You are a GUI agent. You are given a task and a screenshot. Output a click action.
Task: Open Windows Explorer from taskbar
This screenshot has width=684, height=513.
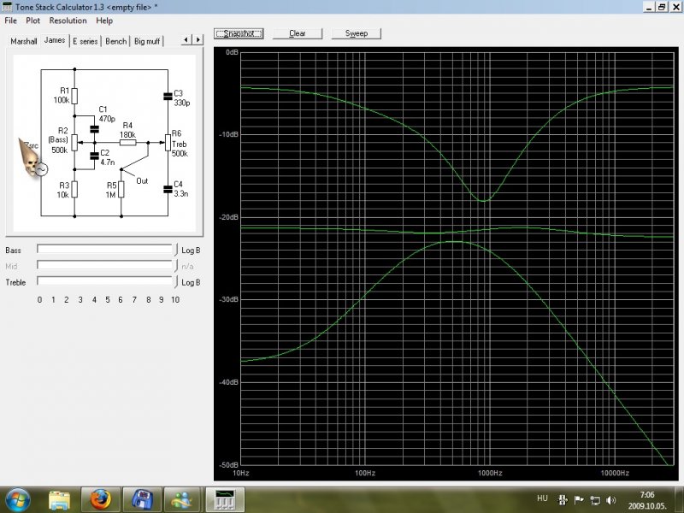coord(59,500)
